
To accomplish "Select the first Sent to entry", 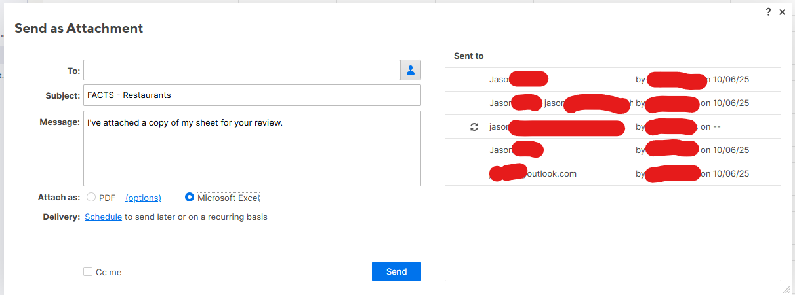I will click(x=612, y=80).
